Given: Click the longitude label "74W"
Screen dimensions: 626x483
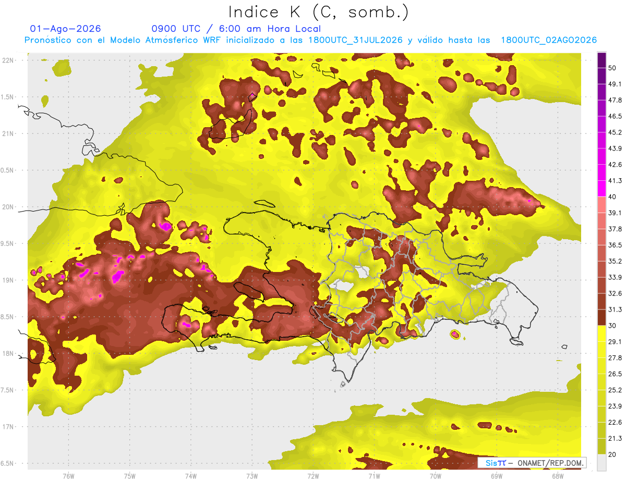Looking at the screenshot, I should click(x=191, y=476).
